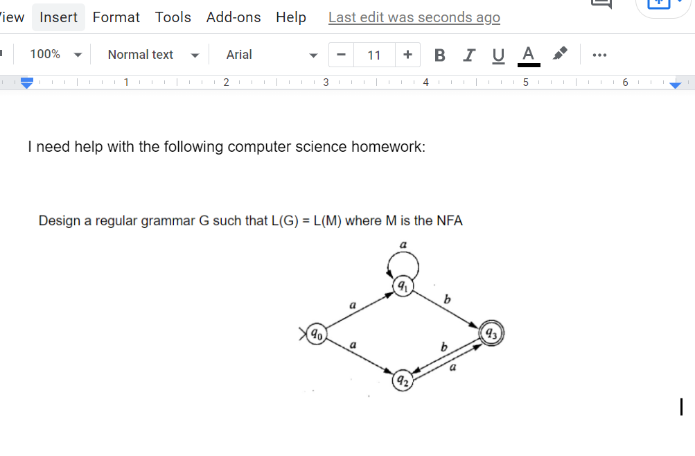Toggle underline formatting
Image resolution: width=695 pixels, height=456 pixels.
click(x=498, y=54)
